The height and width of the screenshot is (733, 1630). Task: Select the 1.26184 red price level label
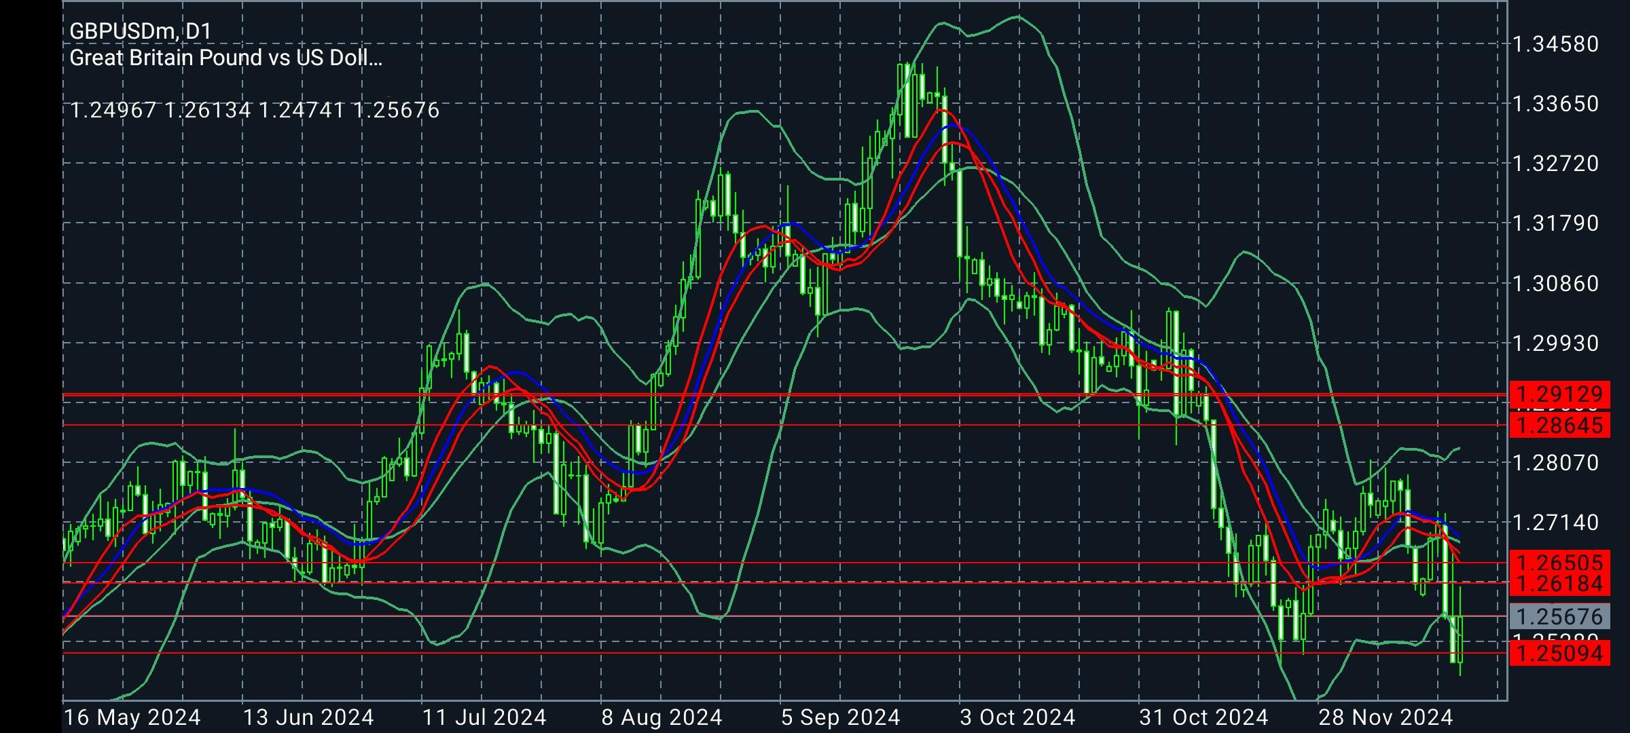[x=1559, y=583]
